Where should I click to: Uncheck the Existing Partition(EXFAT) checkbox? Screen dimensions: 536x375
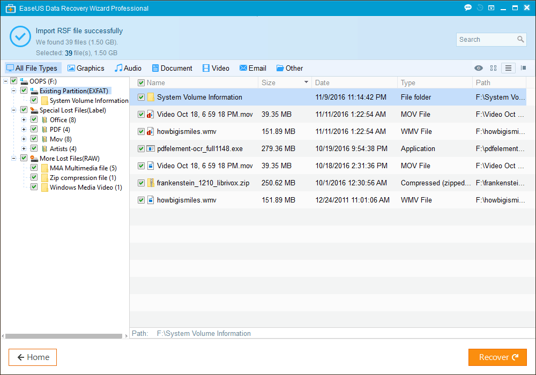pyautogui.click(x=24, y=91)
